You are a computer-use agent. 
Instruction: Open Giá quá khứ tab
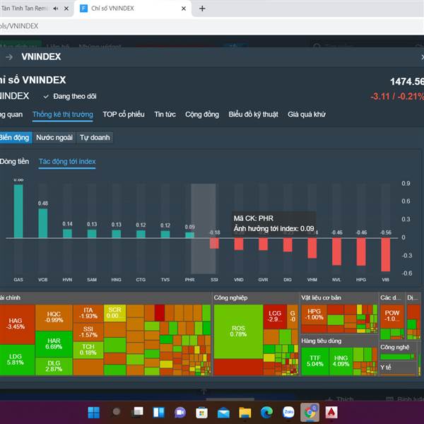[x=307, y=114]
